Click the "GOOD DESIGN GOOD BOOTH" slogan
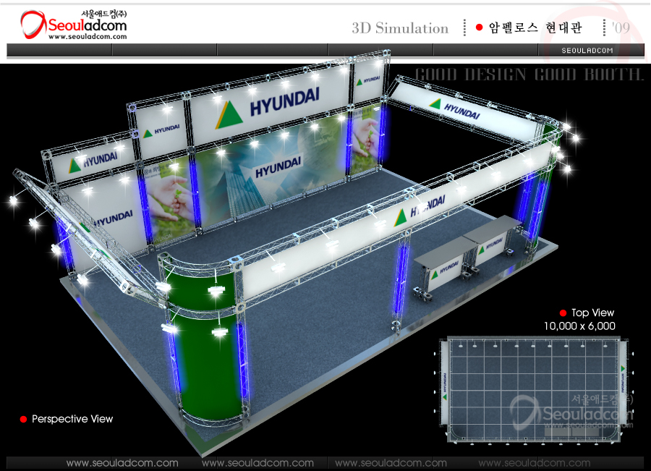This screenshot has height=471, width=651. click(x=529, y=75)
